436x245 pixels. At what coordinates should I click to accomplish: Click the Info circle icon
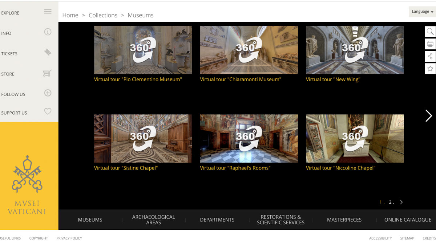click(x=48, y=32)
